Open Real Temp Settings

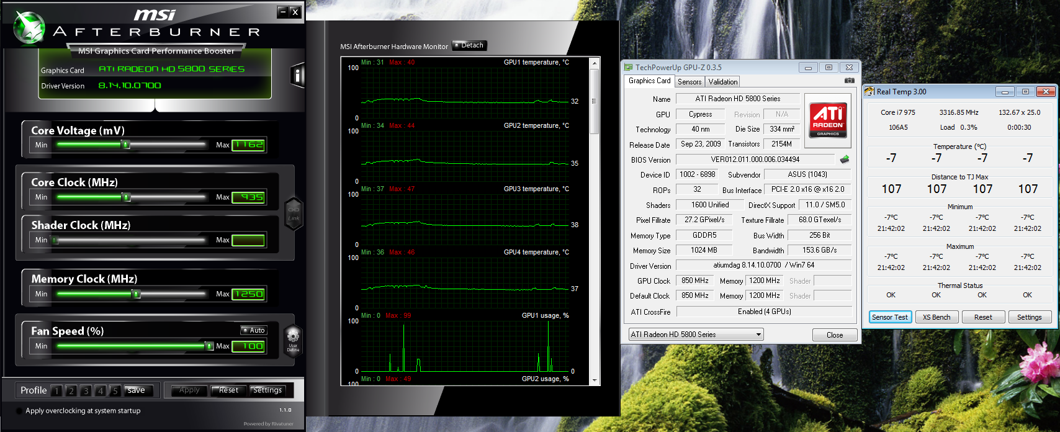pyautogui.click(x=1030, y=317)
